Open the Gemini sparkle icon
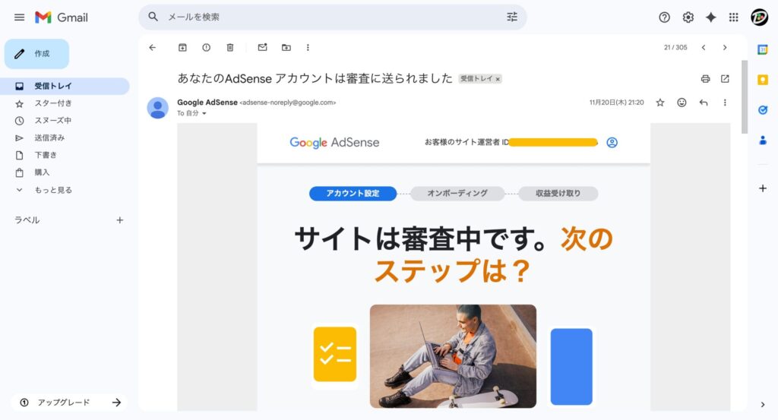778x420 pixels. pyautogui.click(x=711, y=17)
